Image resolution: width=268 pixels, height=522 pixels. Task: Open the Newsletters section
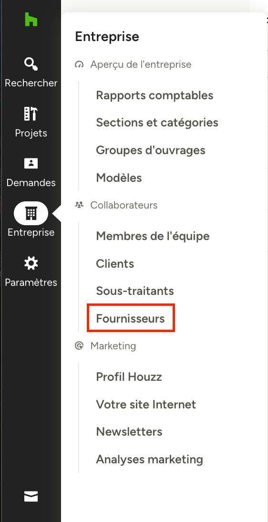point(129,432)
